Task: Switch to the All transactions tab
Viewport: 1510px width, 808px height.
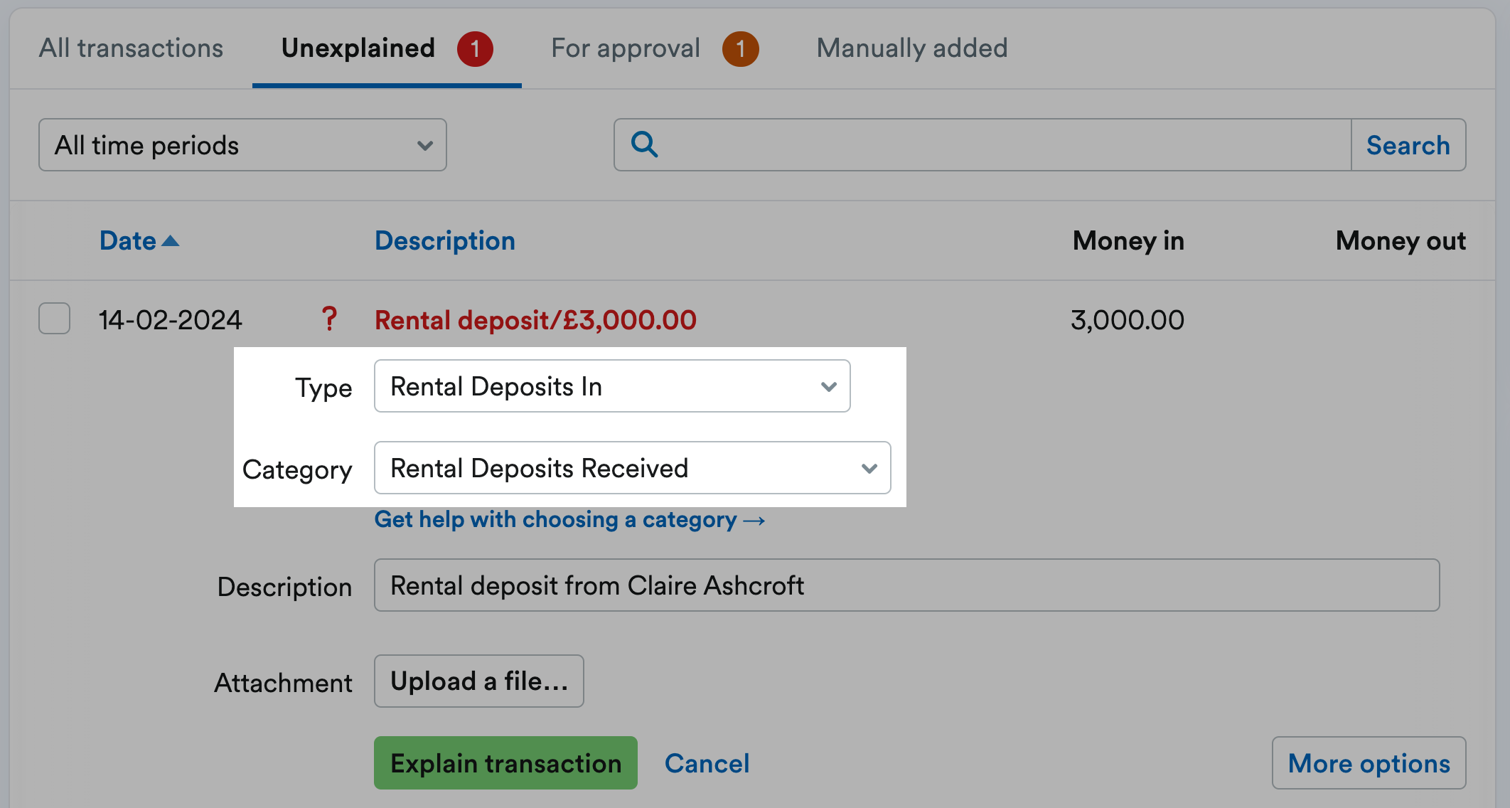Action: pyautogui.click(x=131, y=48)
